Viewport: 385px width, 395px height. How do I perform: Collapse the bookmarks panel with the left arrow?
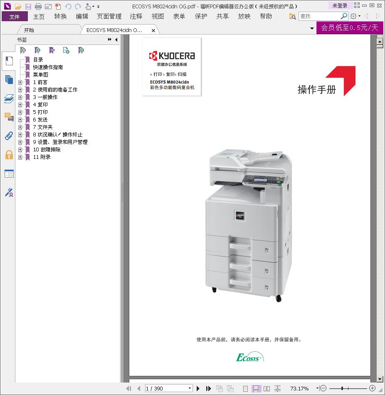[x=116, y=39]
